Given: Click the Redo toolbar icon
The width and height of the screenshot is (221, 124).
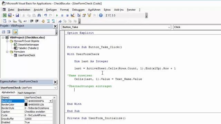Looking at the screenshot, I should [x=51, y=15].
